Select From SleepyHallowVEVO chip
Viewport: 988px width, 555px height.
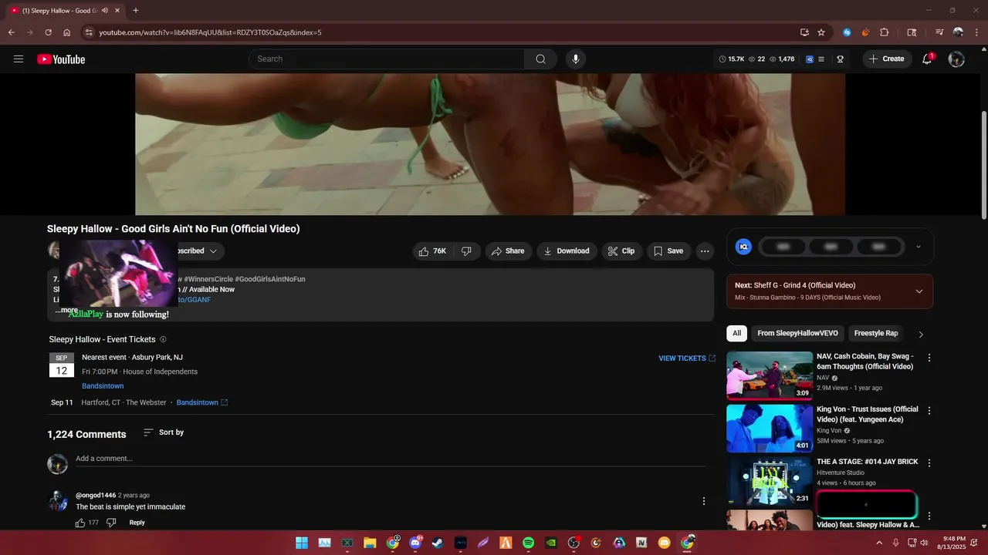point(797,333)
